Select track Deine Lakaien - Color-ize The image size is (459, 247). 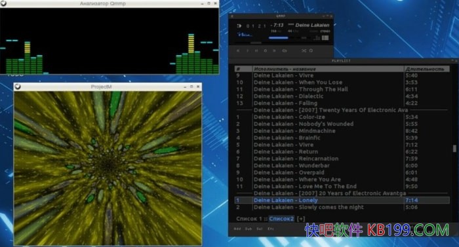pyautogui.click(x=342, y=117)
